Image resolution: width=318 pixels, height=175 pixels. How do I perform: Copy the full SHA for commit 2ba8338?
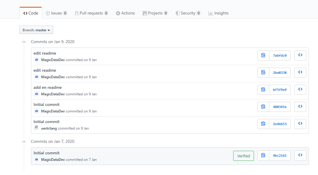point(263,73)
